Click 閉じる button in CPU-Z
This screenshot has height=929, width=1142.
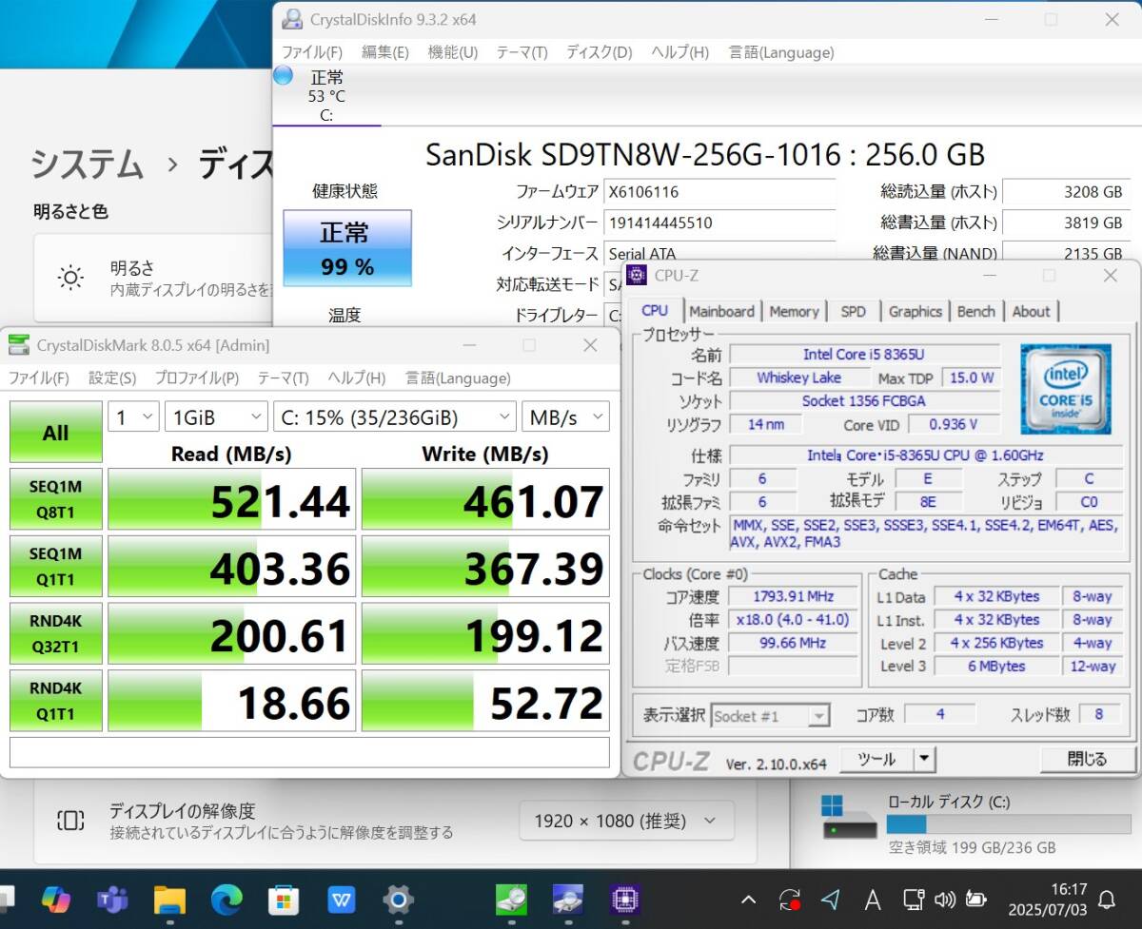coord(1088,759)
